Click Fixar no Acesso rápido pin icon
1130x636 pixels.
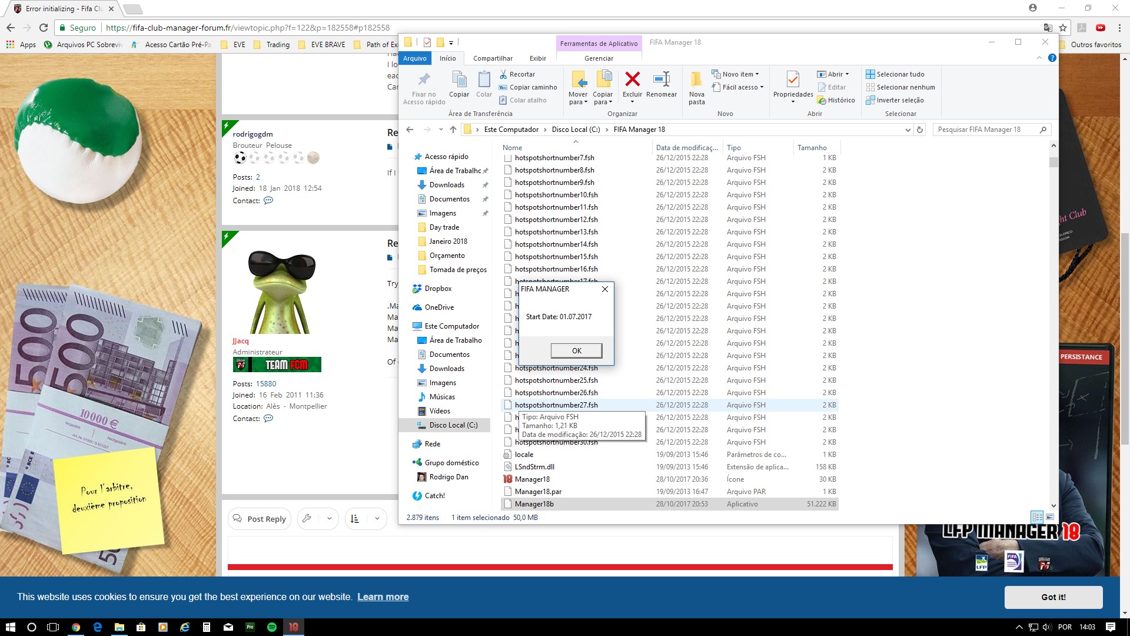[x=424, y=79]
